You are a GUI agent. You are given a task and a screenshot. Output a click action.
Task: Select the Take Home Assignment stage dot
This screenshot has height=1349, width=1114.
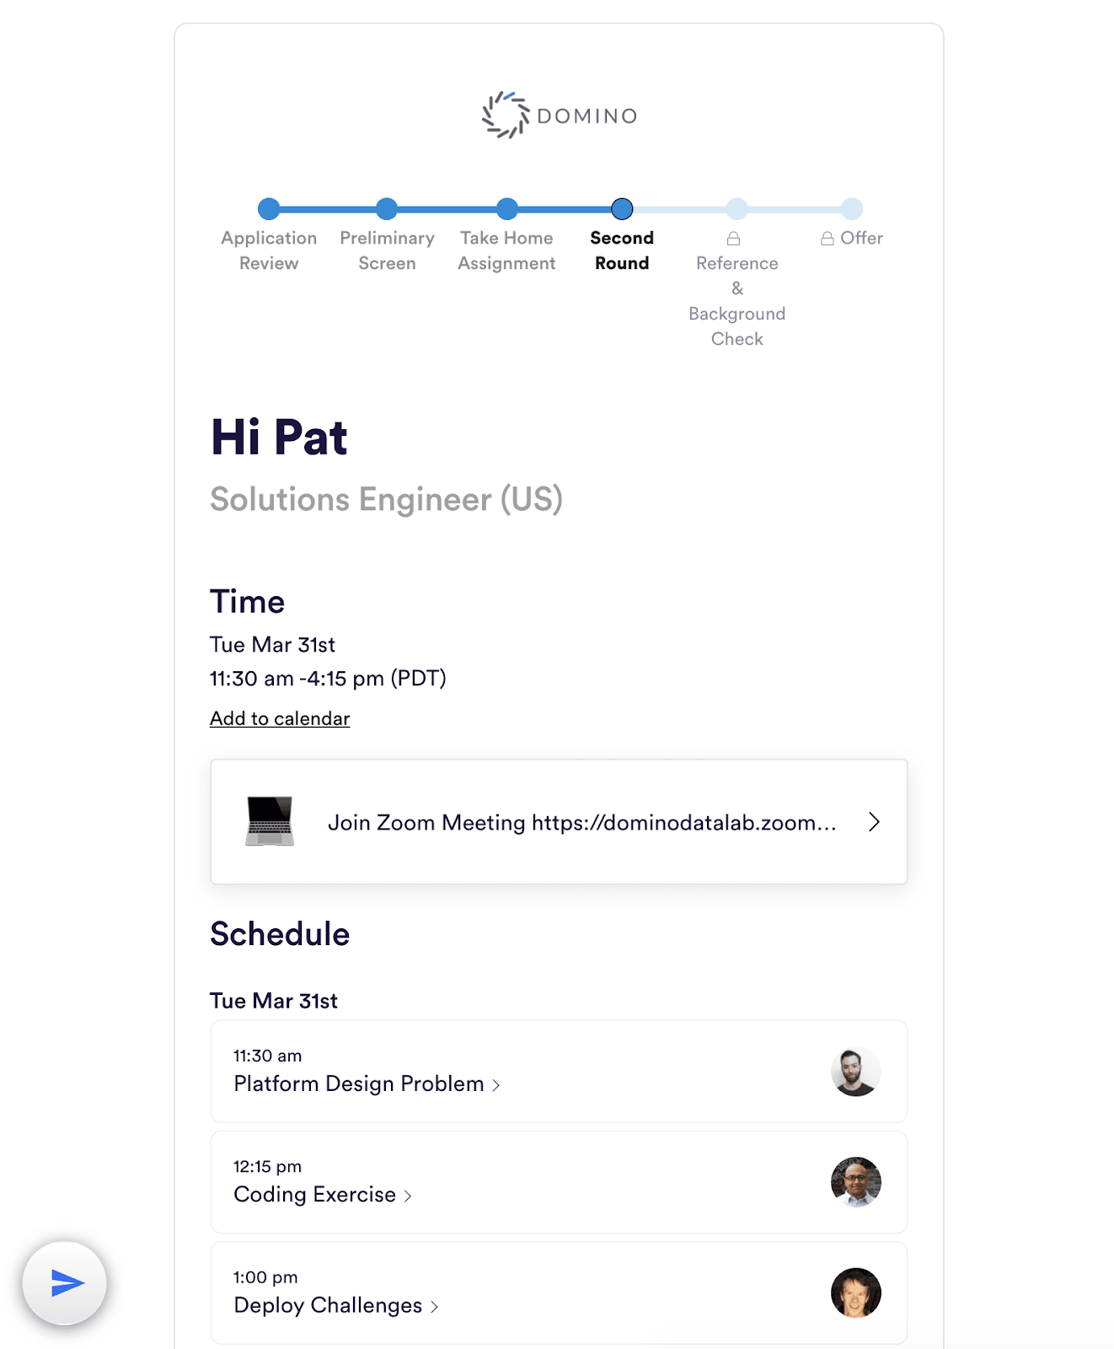[507, 208]
